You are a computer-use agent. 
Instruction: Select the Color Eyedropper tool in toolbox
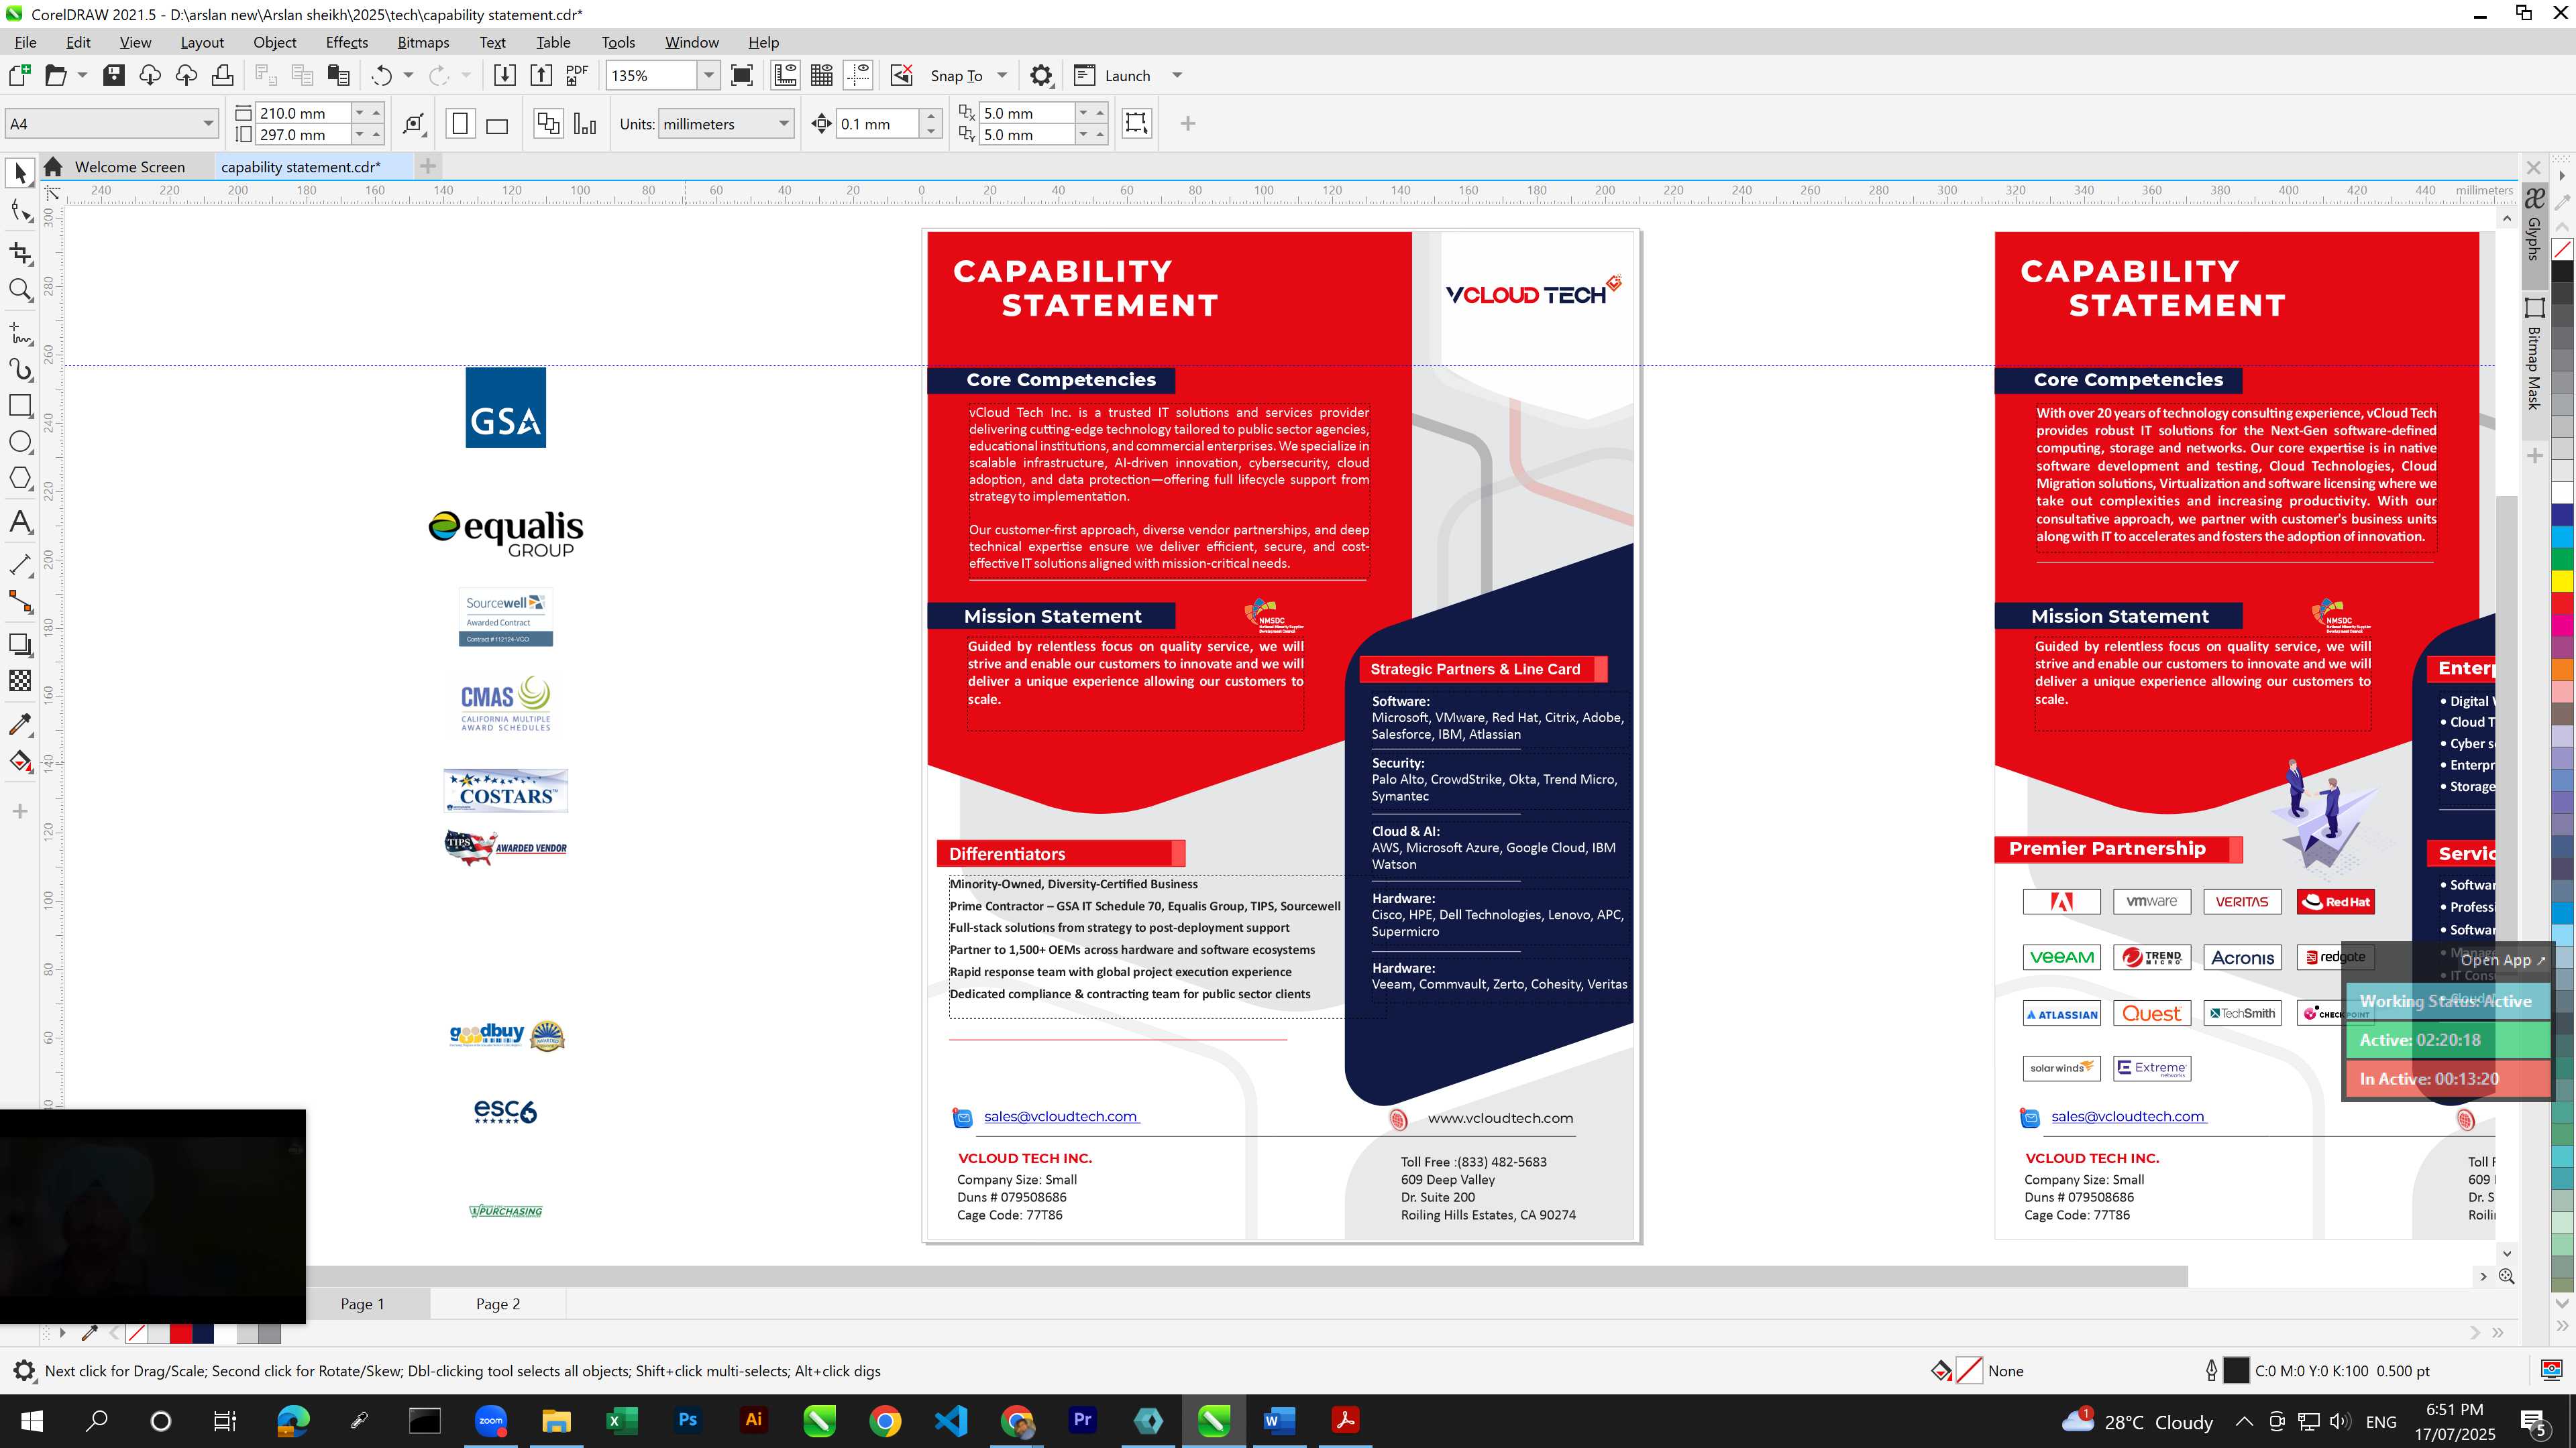tap(20, 725)
